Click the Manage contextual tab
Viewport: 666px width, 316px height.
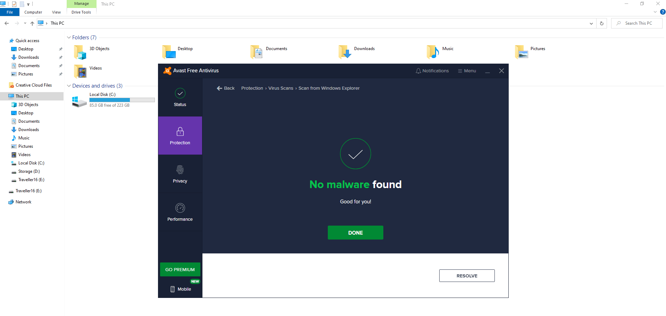pyautogui.click(x=82, y=4)
